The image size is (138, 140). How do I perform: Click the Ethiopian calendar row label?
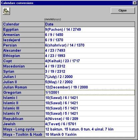pyautogui.click(x=24, y=56)
